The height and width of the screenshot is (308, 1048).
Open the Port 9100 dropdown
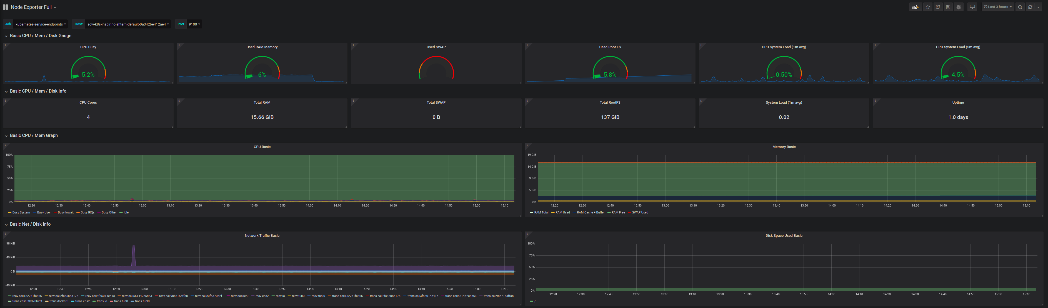click(194, 24)
